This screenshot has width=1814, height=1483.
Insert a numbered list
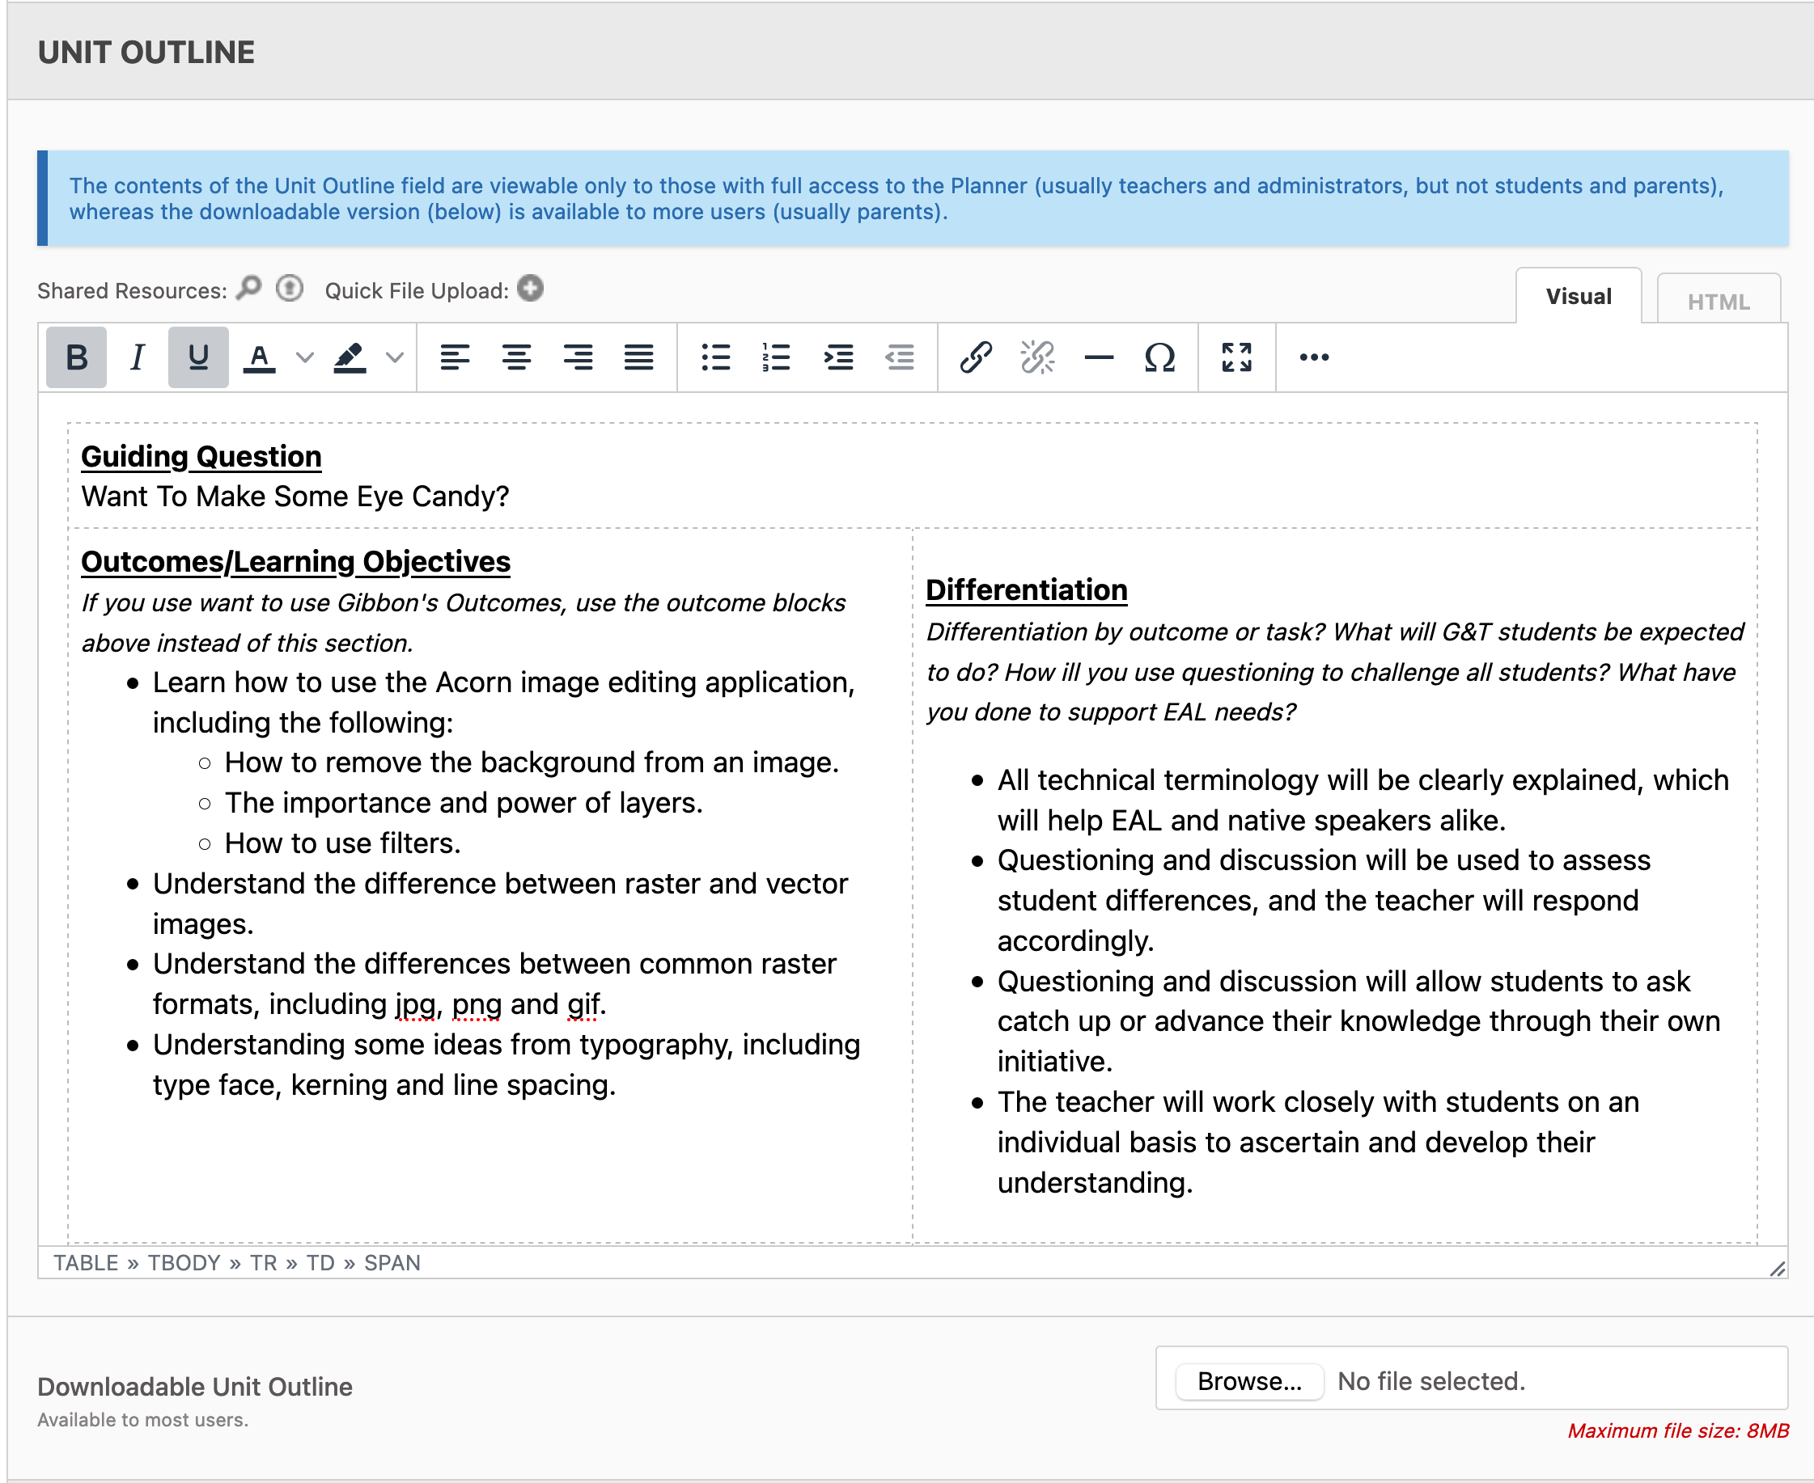pyautogui.click(x=776, y=357)
